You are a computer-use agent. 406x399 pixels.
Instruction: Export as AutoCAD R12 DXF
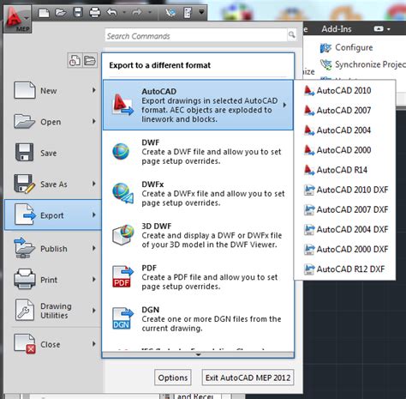tap(344, 269)
